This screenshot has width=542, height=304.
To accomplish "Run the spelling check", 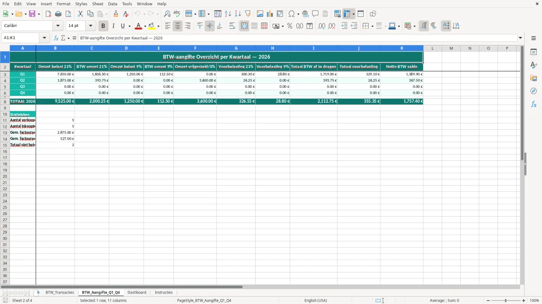I will [x=177, y=14].
